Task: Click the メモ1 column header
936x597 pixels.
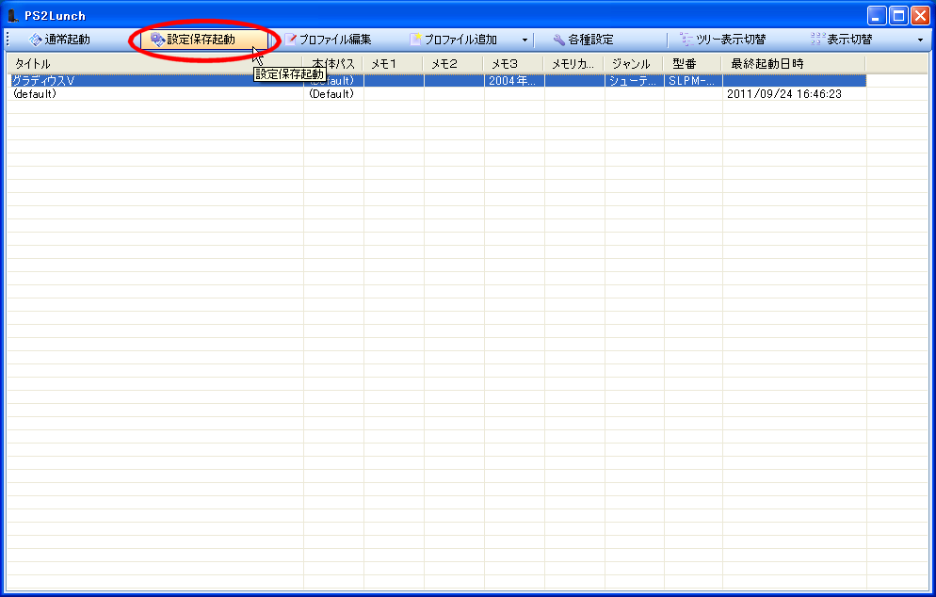Action: pyautogui.click(x=393, y=64)
